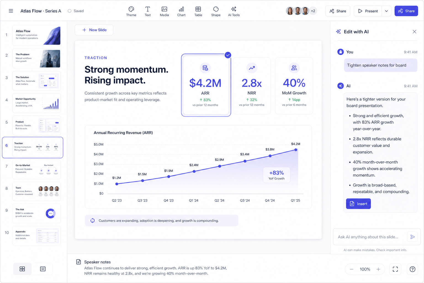Screen dimensions: 424x283
Task: Select slide 1 Atlas Flow thumbnail
Action: [x=36, y=35]
